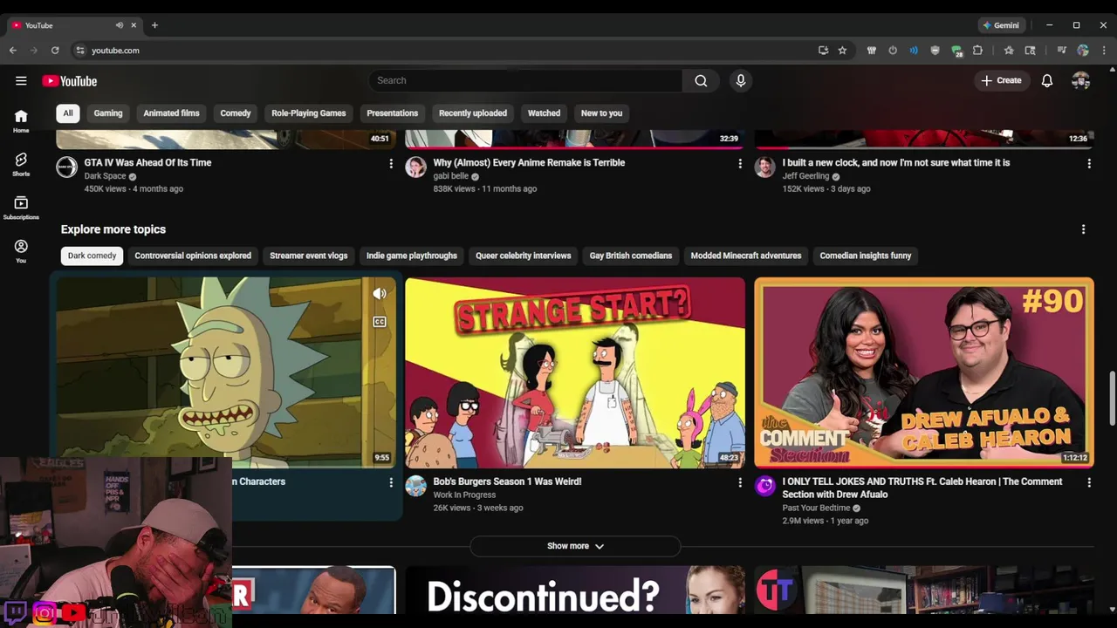Image resolution: width=1117 pixels, height=628 pixels.
Task: Open a new browser tab
Action: (x=154, y=25)
